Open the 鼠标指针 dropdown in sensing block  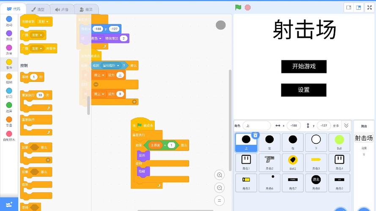(x=110, y=65)
